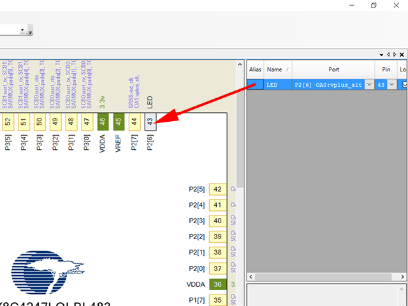Restore down the application window
Screen dimensions: 408x306
tap(374, 5)
